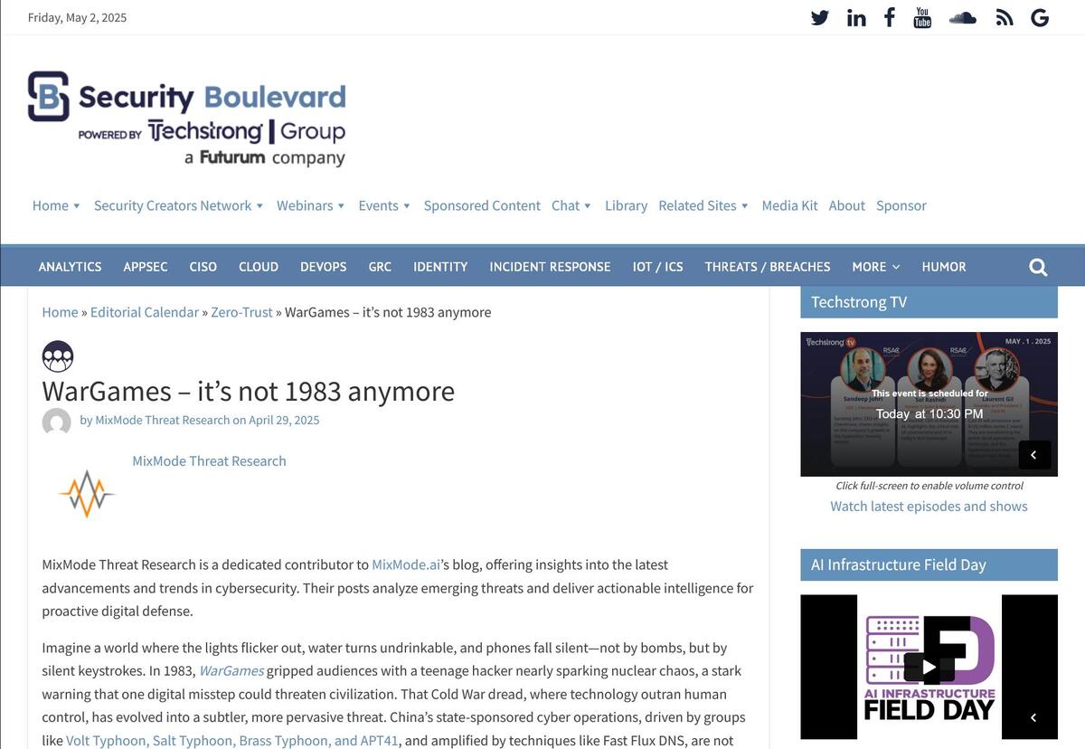
Task: Select the THREATS / BREACHES category
Action: 768,267
